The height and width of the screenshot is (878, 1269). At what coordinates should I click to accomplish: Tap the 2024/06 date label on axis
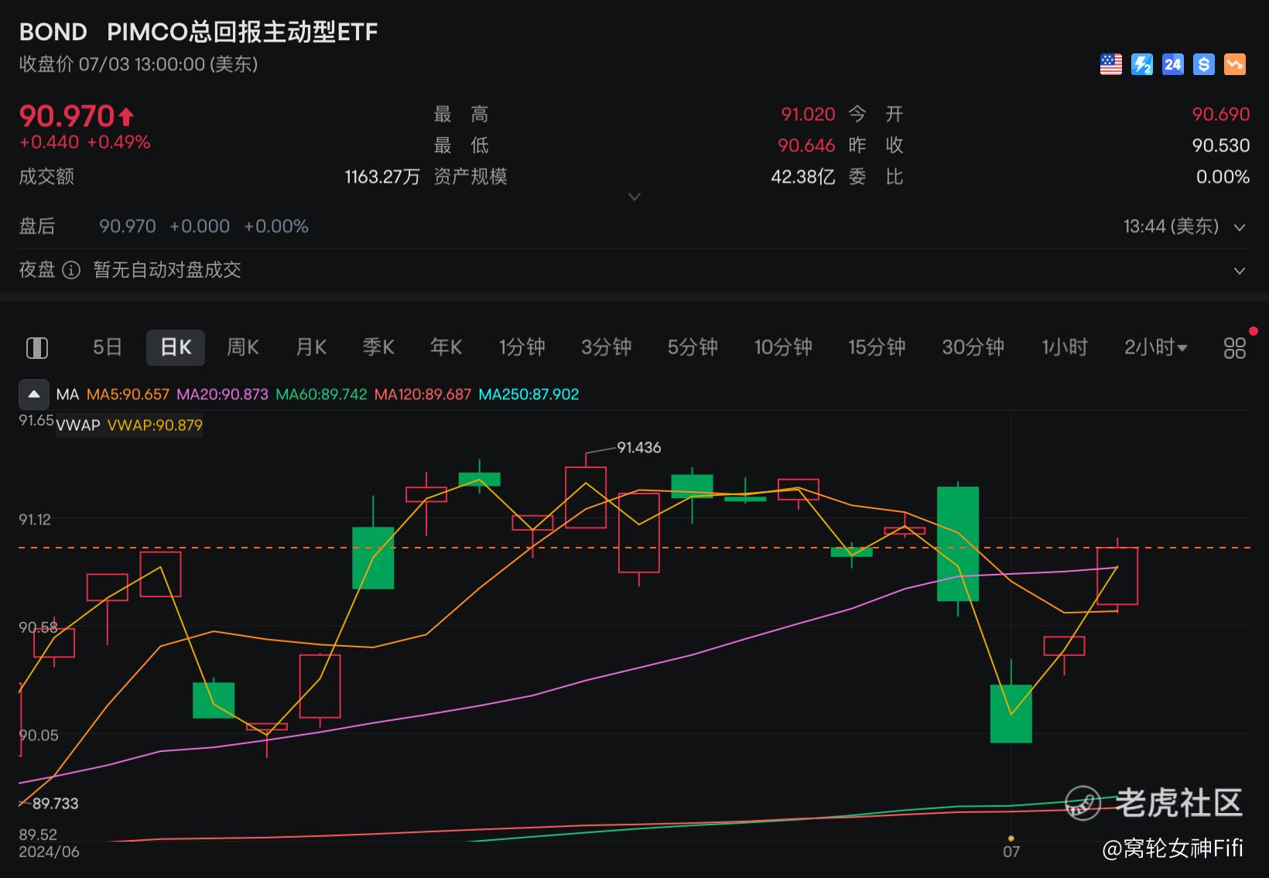[49, 852]
